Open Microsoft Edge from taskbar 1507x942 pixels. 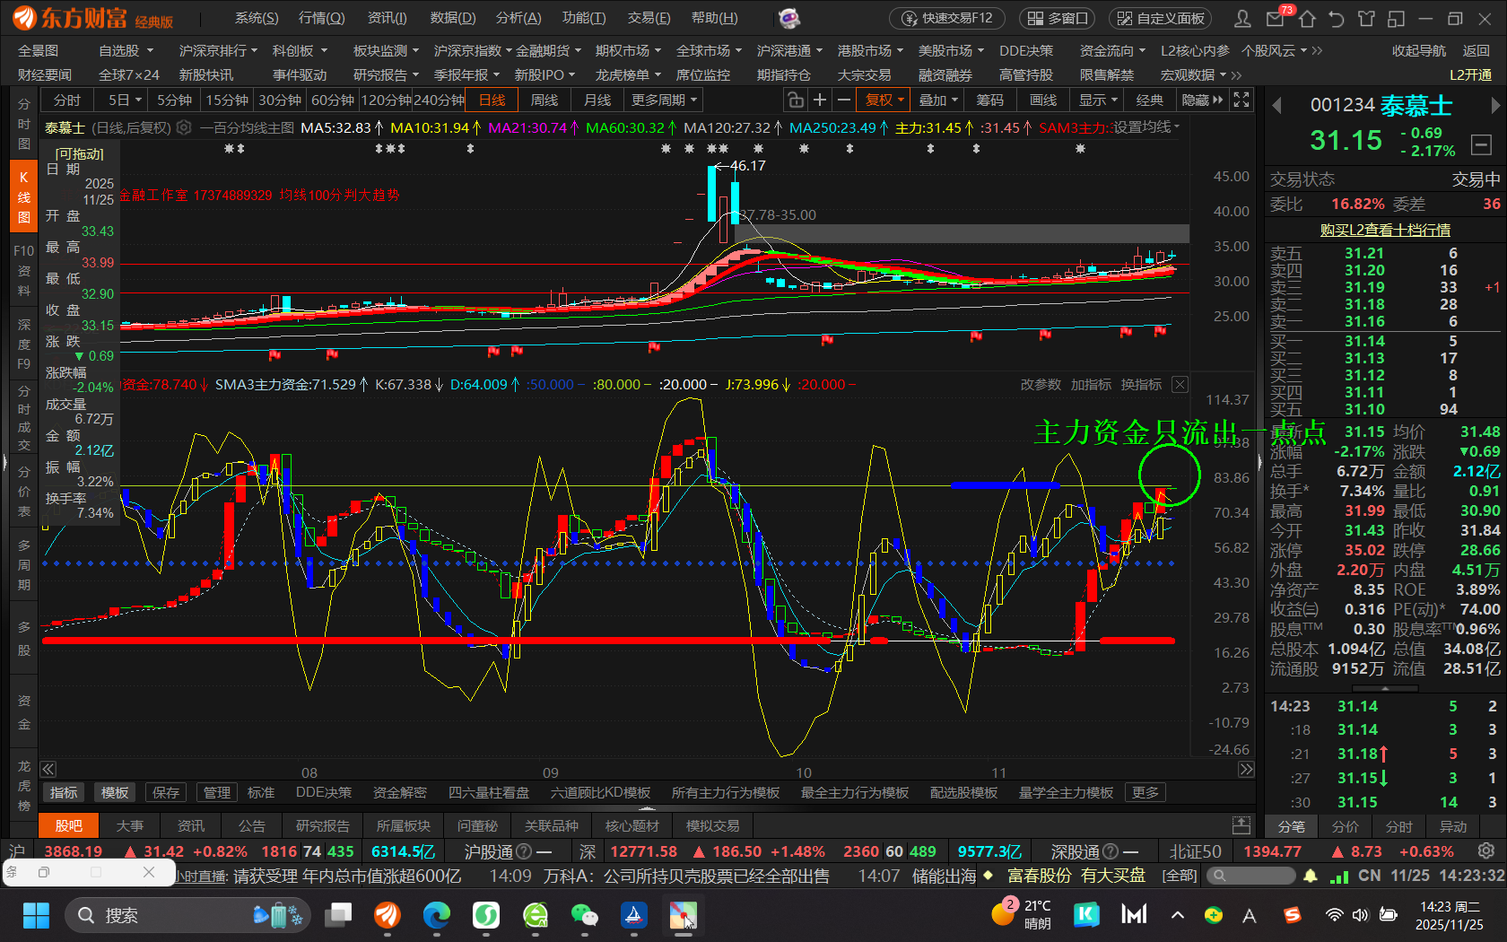[x=437, y=915]
